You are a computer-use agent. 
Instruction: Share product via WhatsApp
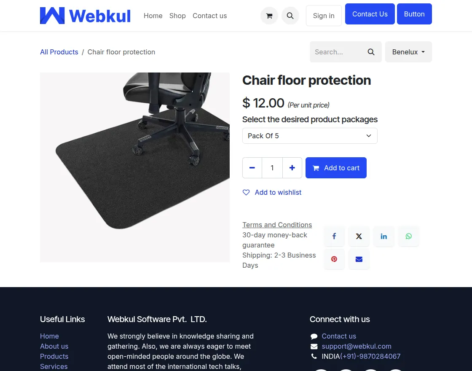tap(408, 237)
